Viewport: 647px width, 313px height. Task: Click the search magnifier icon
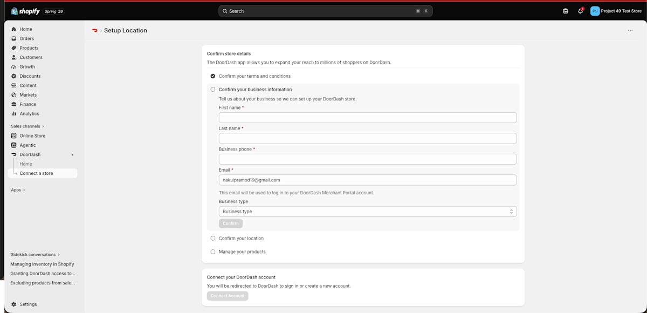tap(225, 11)
